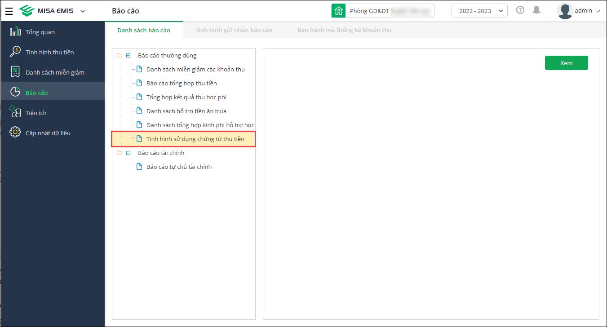The height and width of the screenshot is (327, 607).
Task: Click document icon of Danh sách hỗ trợ tiền ăn trưa
Action: (139, 111)
